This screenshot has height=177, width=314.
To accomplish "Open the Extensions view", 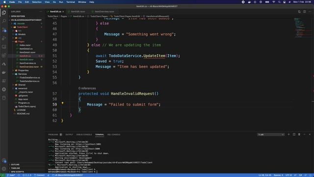I will pyautogui.click(x=4, y=55).
